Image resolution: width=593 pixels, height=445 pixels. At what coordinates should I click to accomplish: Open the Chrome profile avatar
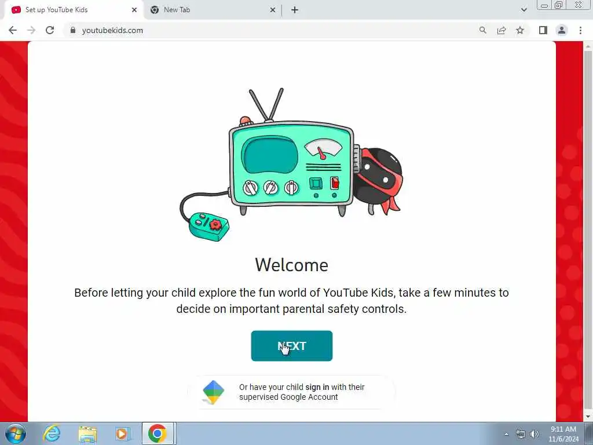tap(562, 30)
